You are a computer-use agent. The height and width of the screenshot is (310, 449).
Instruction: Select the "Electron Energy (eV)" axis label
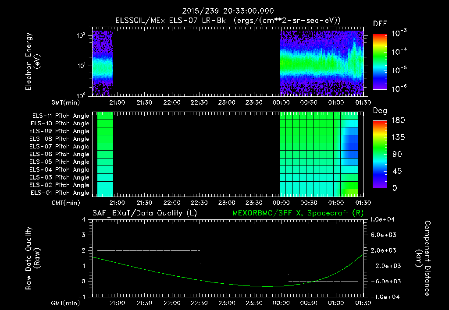(x=32, y=61)
